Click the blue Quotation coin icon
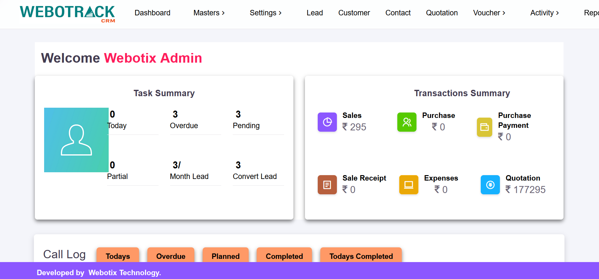599x279 pixels. point(490,185)
